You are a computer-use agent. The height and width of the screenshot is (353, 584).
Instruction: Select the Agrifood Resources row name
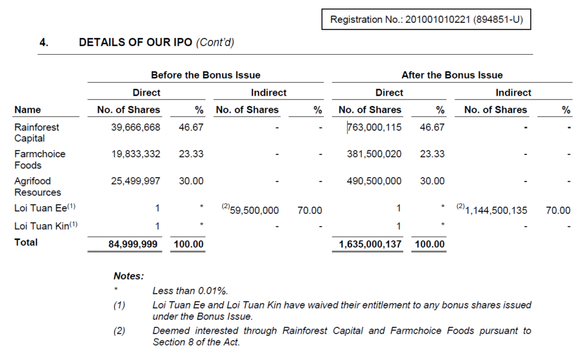click(38, 187)
